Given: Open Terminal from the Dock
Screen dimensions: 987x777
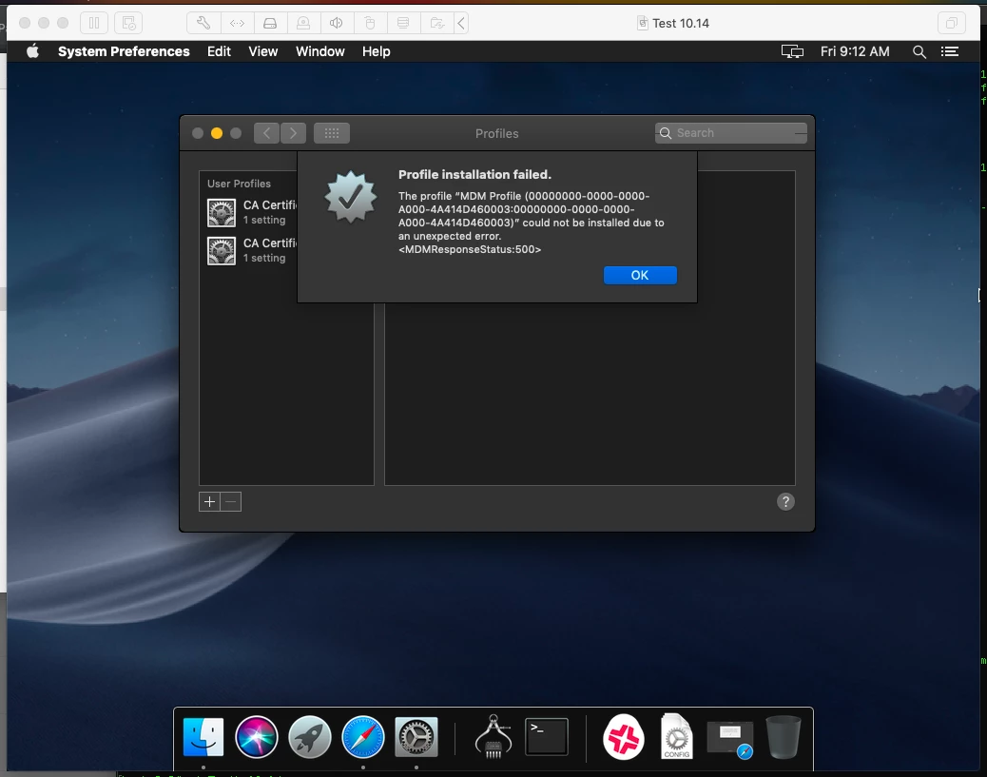Looking at the screenshot, I should pyautogui.click(x=547, y=737).
